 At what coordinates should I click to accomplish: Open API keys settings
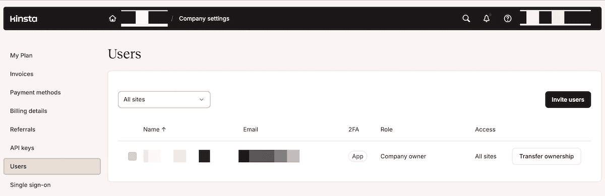(22, 148)
